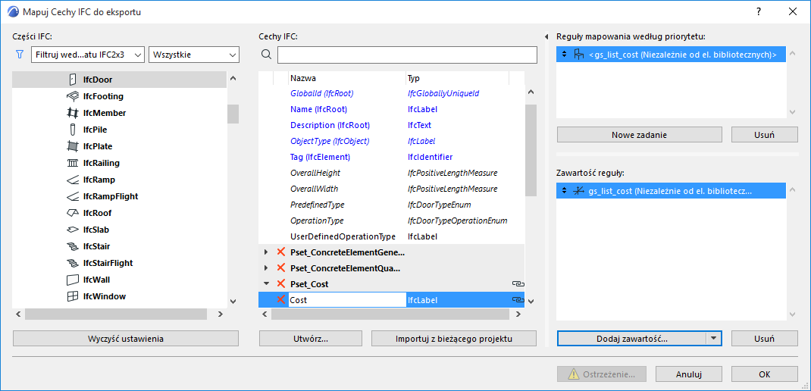
Task: Open the help question mark in the title bar
Action: pos(758,11)
